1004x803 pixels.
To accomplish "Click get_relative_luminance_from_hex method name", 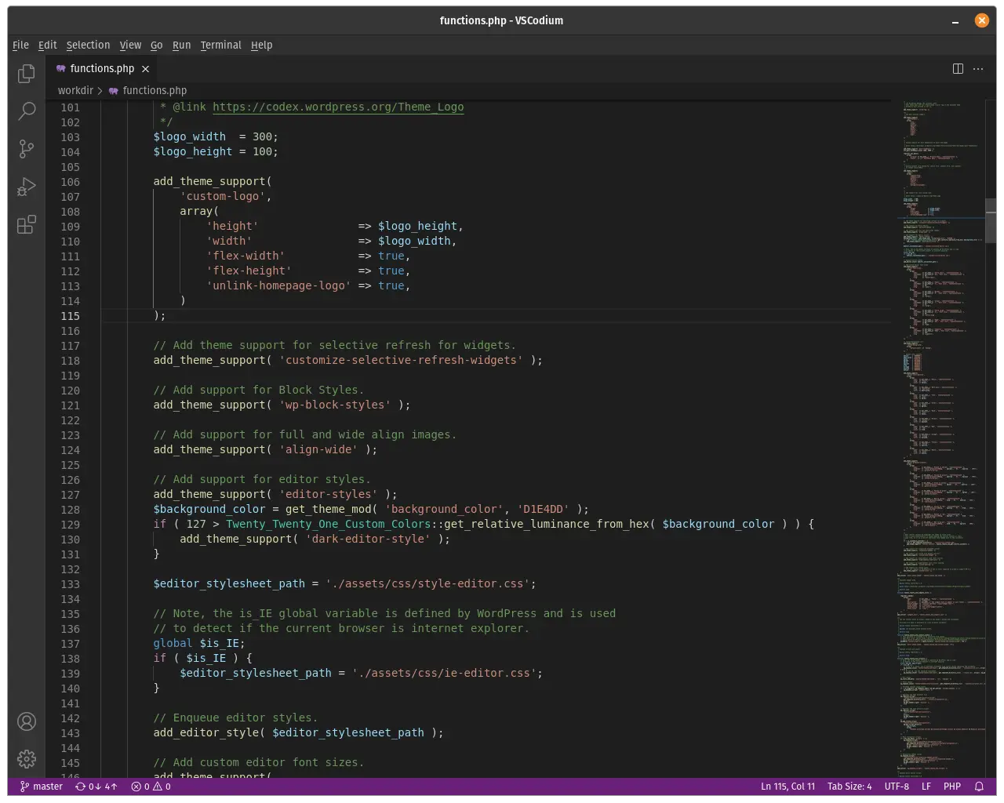I will [547, 525].
